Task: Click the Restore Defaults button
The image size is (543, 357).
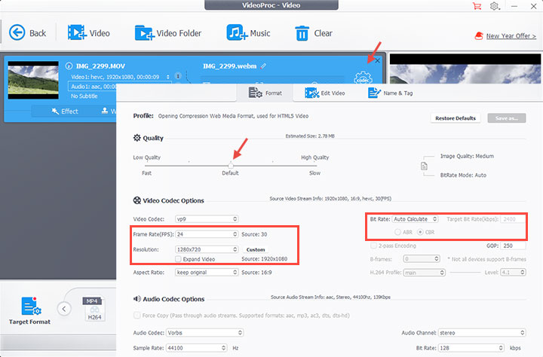Action: (456, 118)
